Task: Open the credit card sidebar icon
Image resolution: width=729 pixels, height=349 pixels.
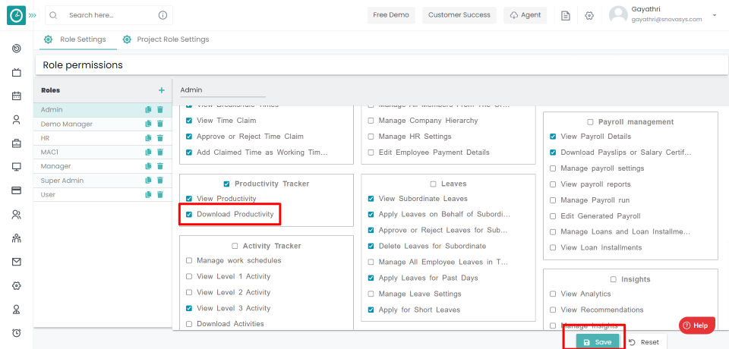Action: (16, 191)
